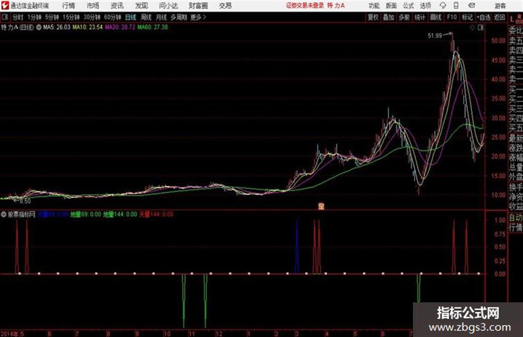523x337 pixels.
Task: Click the 51.99 high price annotation
Action: tap(434, 35)
